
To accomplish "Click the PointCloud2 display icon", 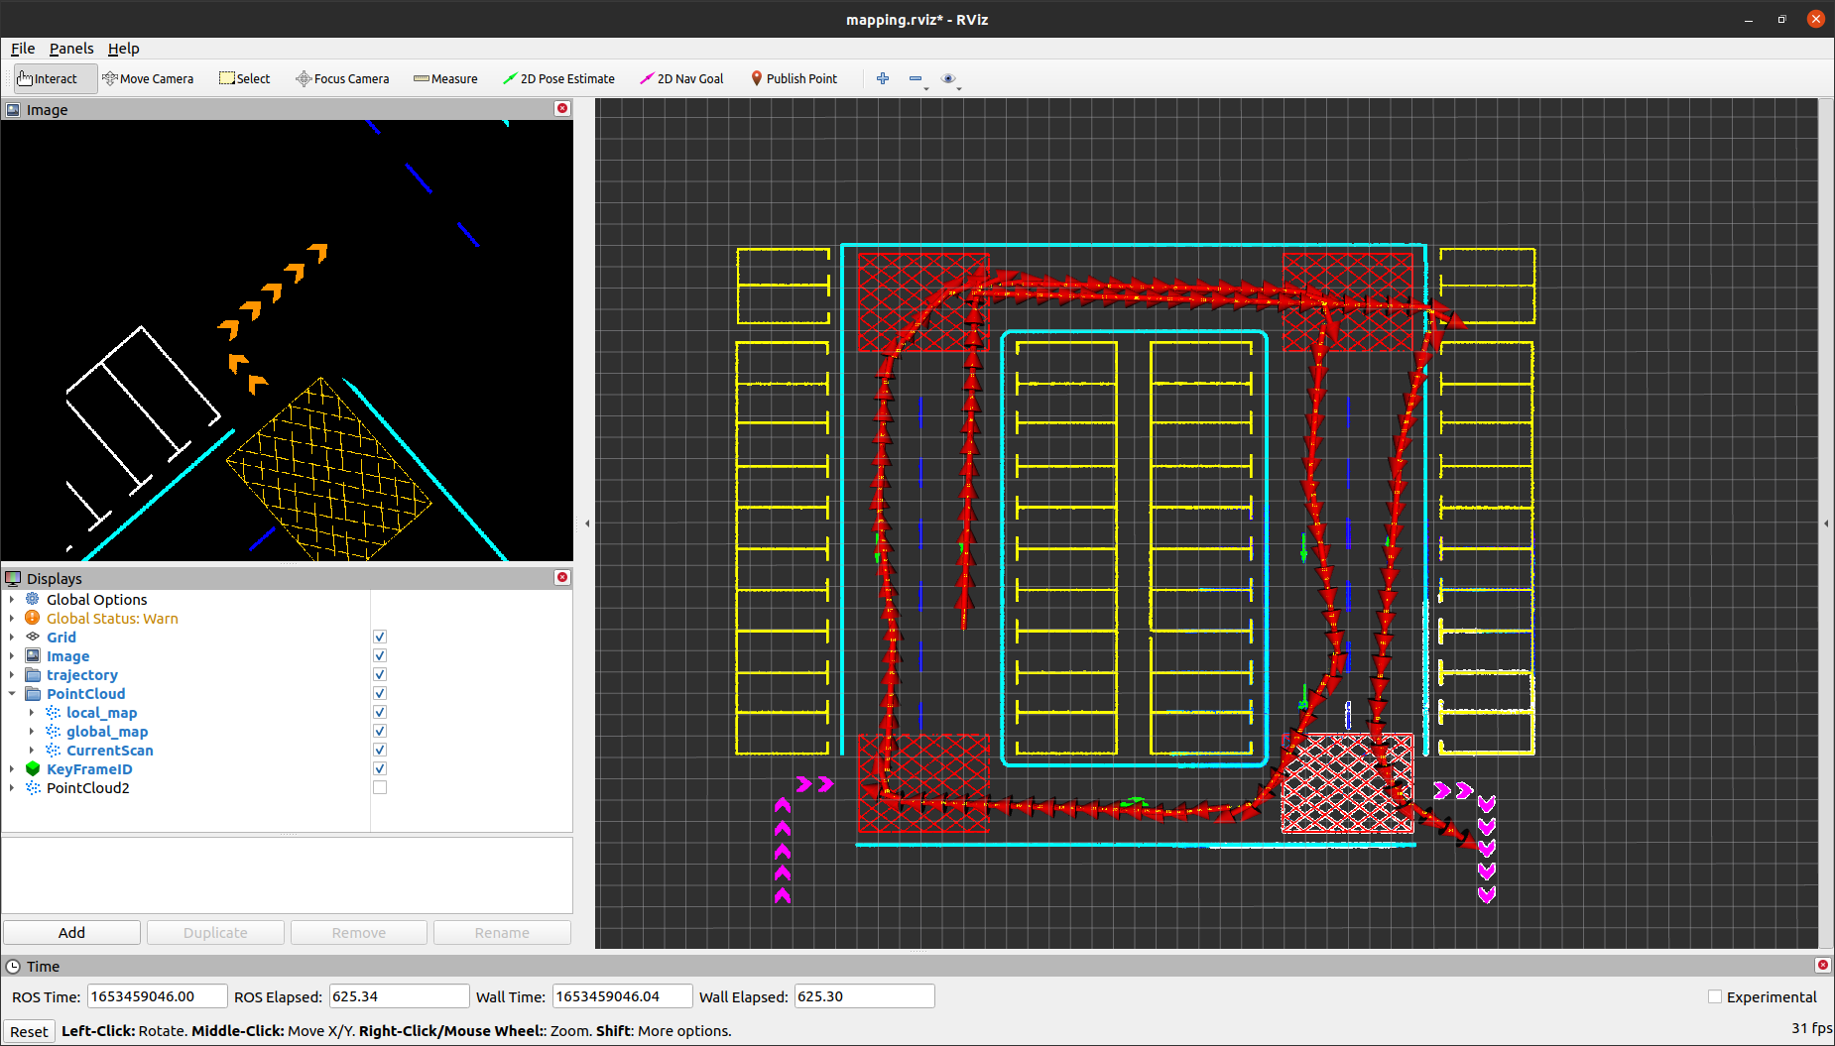I will [x=33, y=787].
